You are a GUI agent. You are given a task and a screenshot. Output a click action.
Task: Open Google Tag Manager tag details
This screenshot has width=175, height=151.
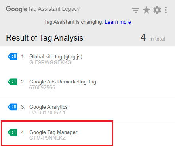87,135
